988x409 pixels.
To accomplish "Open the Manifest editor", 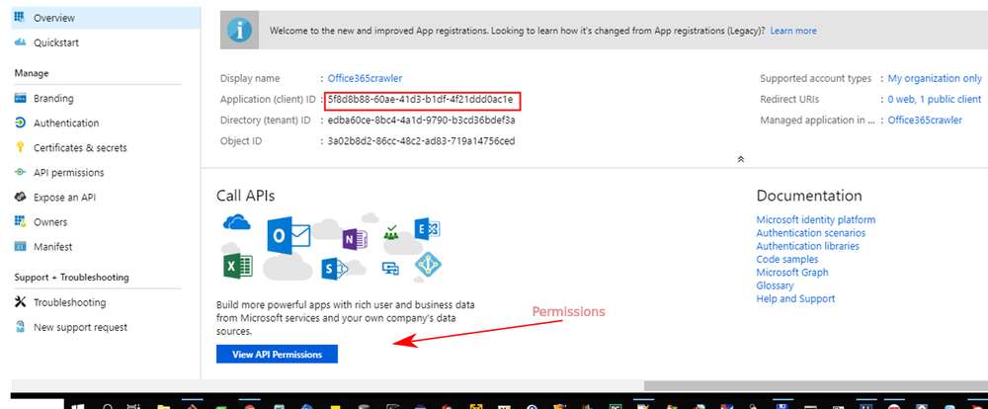I will coord(53,246).
